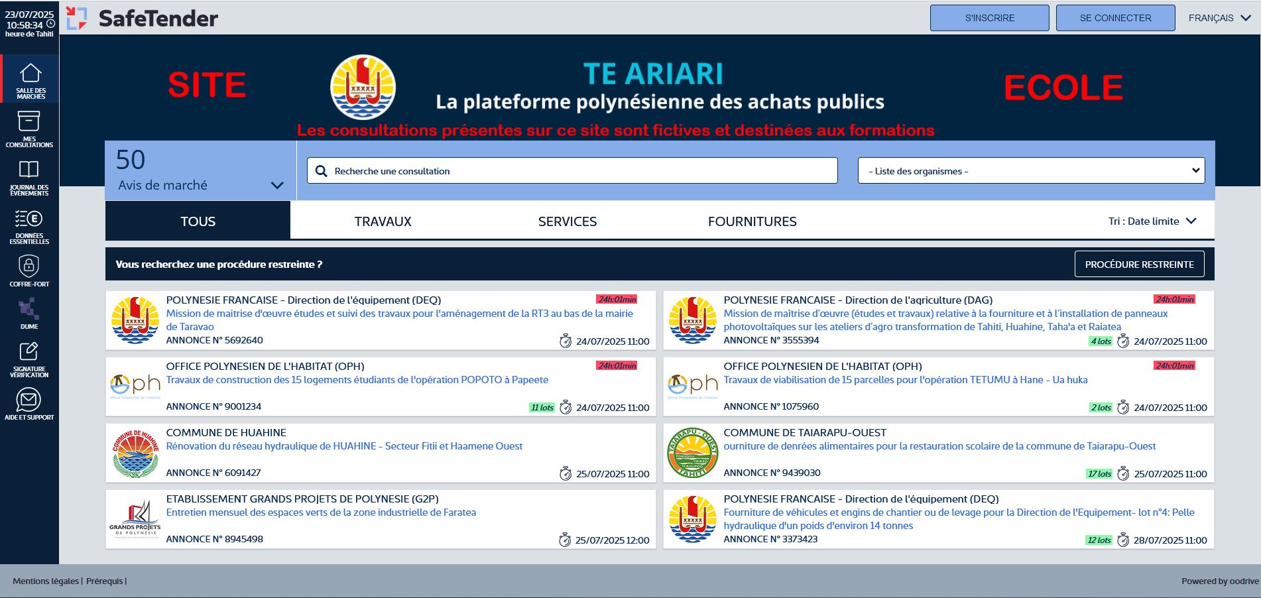This screenshot has width=1261, height=598.
Task: Open the Prérequis footer link
Action: pyautogui.click(x=105, y=581)
